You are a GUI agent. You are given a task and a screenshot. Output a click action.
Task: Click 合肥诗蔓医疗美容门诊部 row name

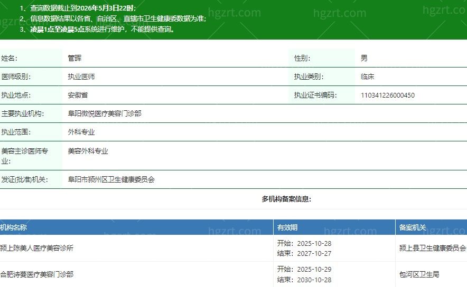tap(36, 274)
